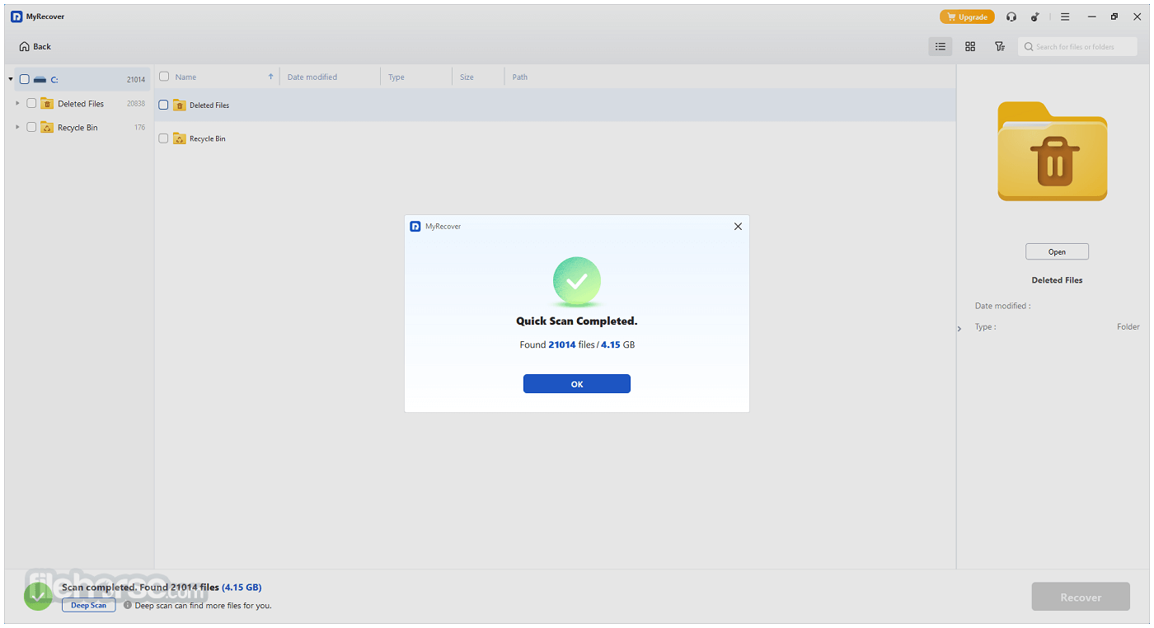
Task: Open the license key registration icon
Action: pos(1035,16)
